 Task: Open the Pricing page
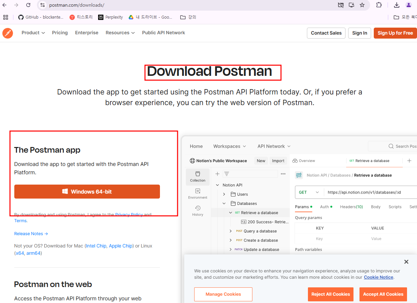pyautogui.click(x=60, y=33)
